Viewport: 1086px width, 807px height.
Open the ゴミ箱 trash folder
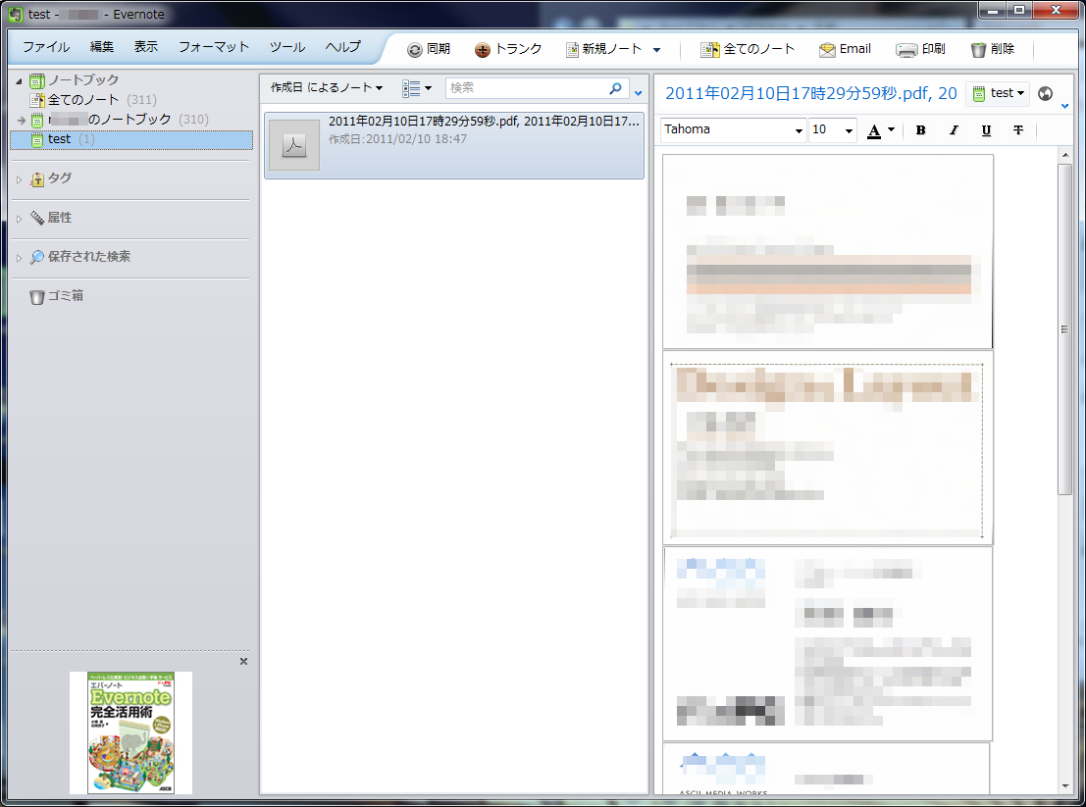tap(57, 296)
